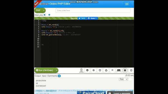Run the code with Run (Ctrl-Enter)
The height and width of the screenshot is (94, 168).
click(45, 70)
